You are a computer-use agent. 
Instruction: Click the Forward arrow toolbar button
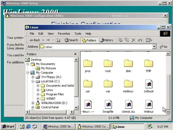[48, 40]
